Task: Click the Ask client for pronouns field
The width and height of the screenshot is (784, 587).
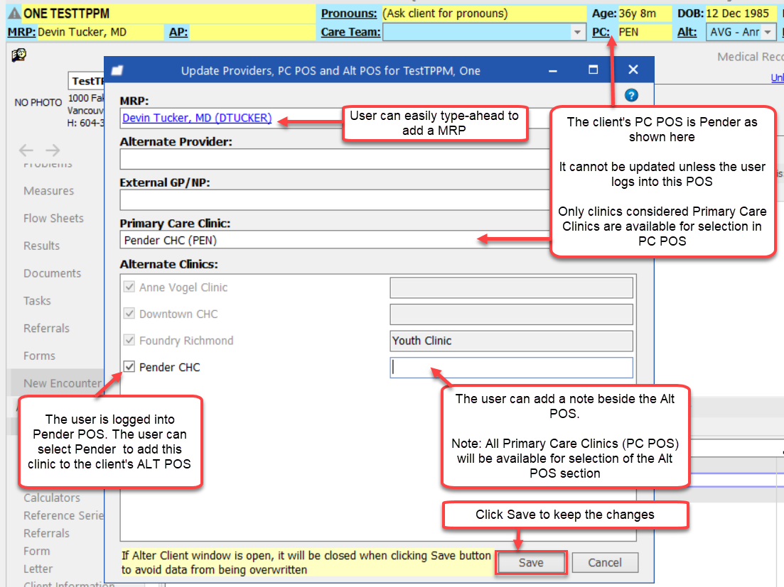Action: tap(484, 13)
